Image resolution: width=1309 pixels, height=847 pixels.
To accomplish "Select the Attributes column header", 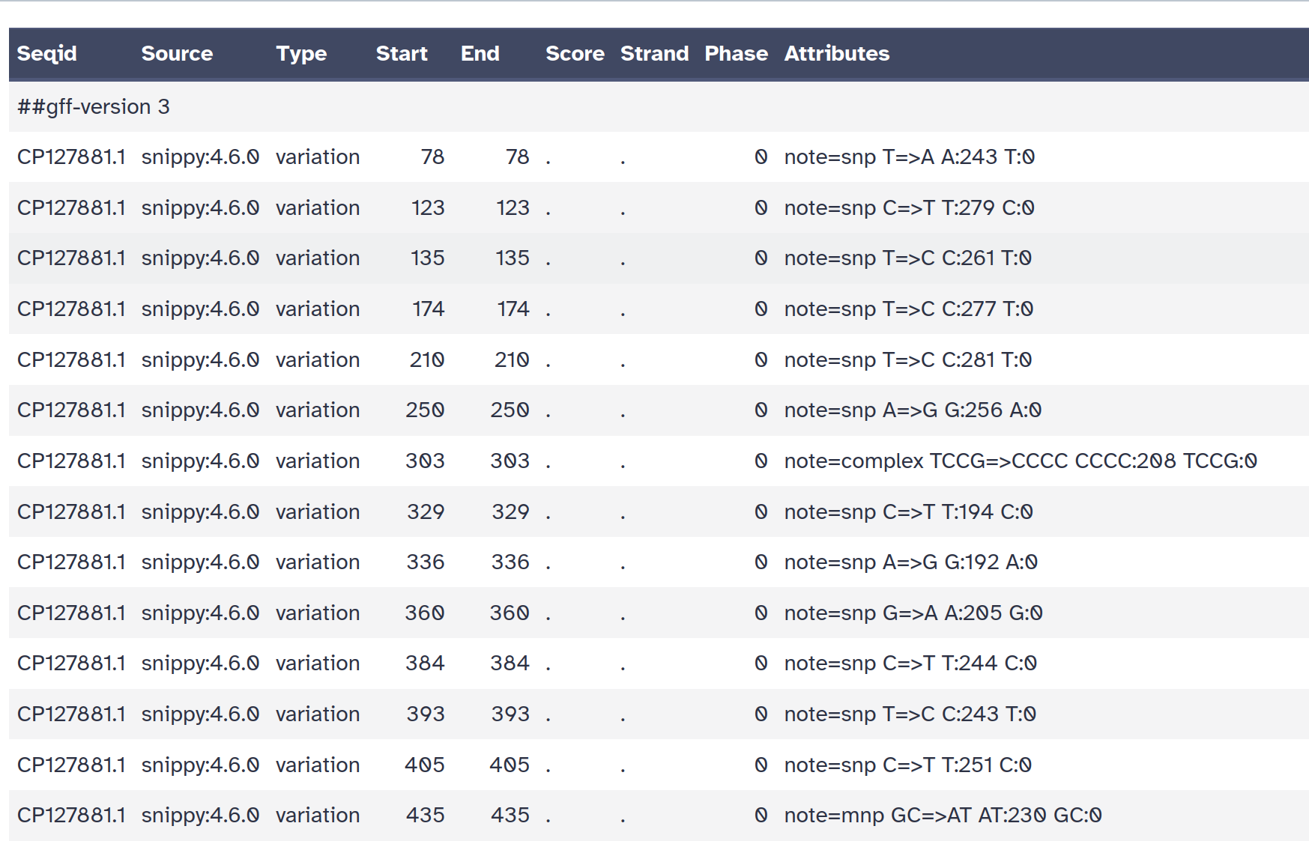I will (x=836, y=54).
